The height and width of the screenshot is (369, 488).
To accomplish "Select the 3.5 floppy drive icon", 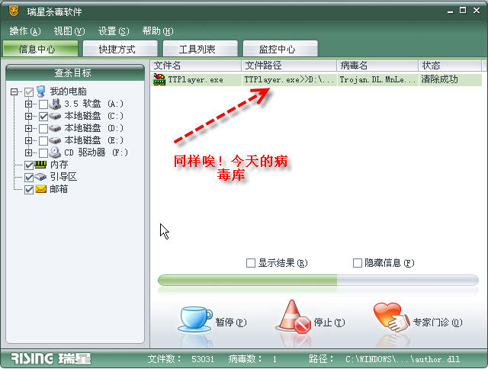I will pos(55,104).
